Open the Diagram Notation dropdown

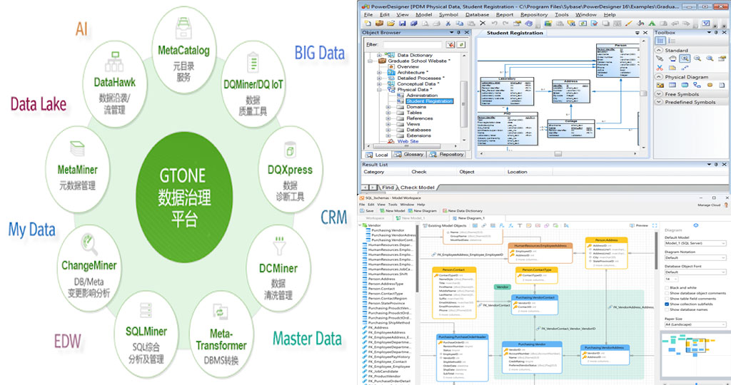[x=695, y=257]
